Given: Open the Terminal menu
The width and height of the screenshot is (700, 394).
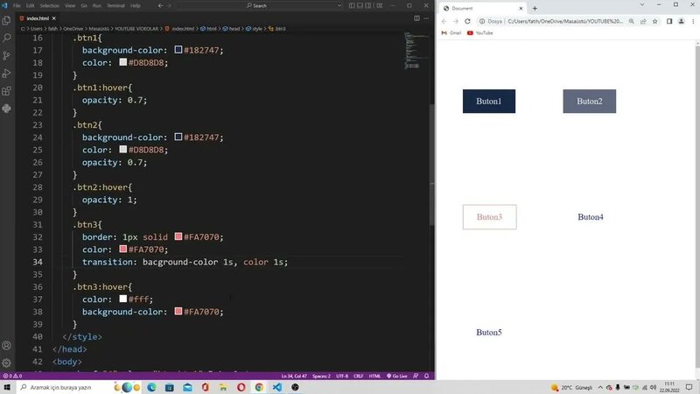Looking at the screenshot, I should coord(115,5).
